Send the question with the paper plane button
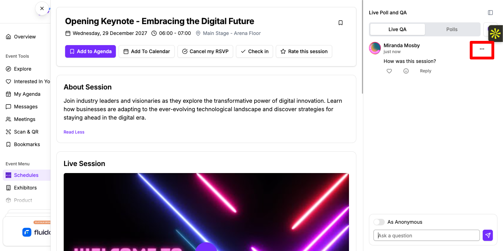The width and height of the screenshot is (503, 251). [488, 235]
